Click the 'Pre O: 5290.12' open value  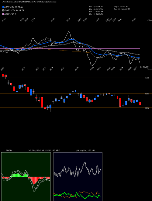pyautogui.click(x=96, y=7)
